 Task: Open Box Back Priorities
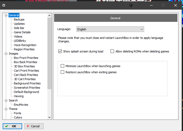pyautogui.click(x=26, y=62)
